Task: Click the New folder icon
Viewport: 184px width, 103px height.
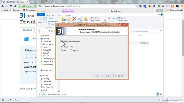Action: pos(86,19)
